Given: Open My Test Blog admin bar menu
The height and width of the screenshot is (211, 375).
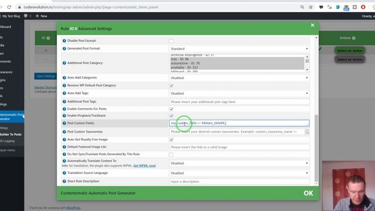Looking at the screenshot, I should click(11, 16).
